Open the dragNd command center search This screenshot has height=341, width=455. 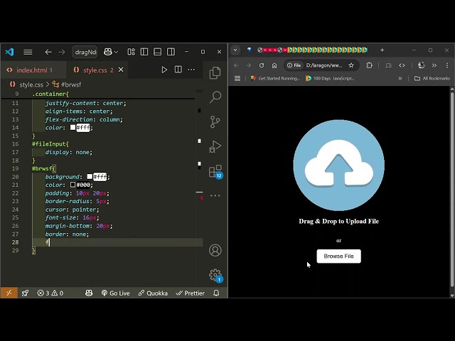tap(85, 52)
